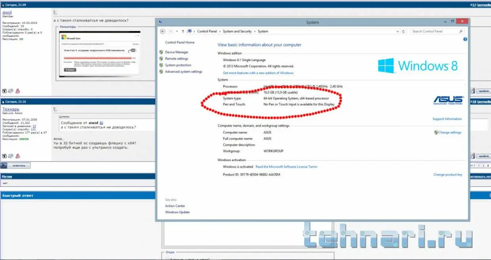
Task: Open the recent locations dropdown arrow
Action: [x=177, y=31]
